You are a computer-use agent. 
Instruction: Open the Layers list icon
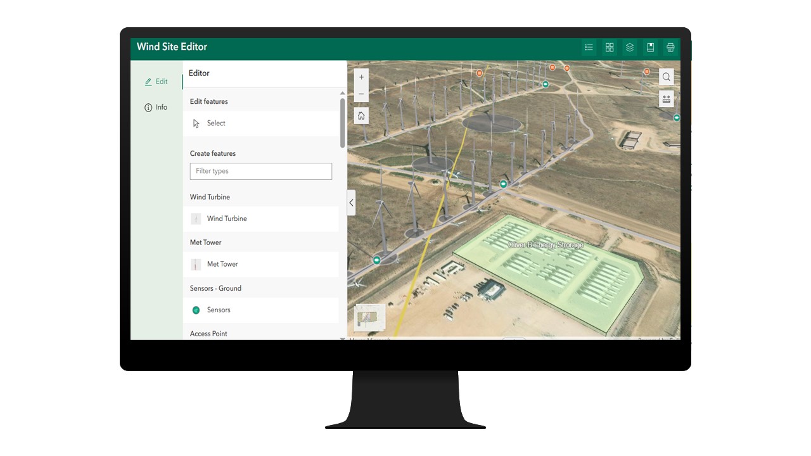629,47
